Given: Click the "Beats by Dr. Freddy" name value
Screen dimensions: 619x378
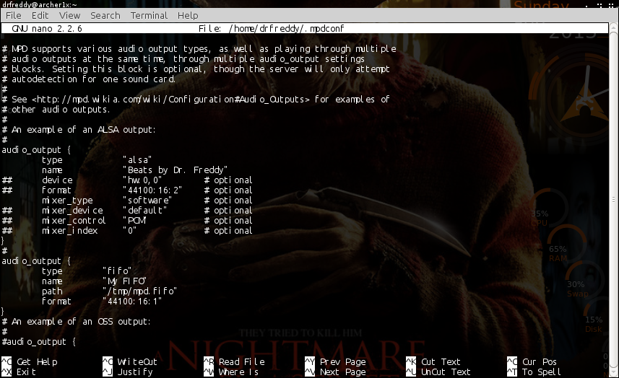Looking at the screenshot, I should tap(176, 170).
